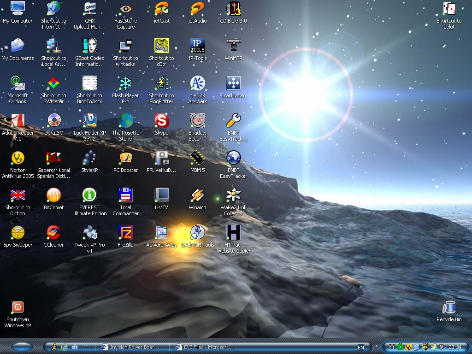
Task: Select the Gaberoff Koral Spanish Dictionary icon
Action: (x=53, y=158)
